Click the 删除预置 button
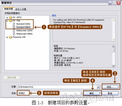 [x=12, y=77]
